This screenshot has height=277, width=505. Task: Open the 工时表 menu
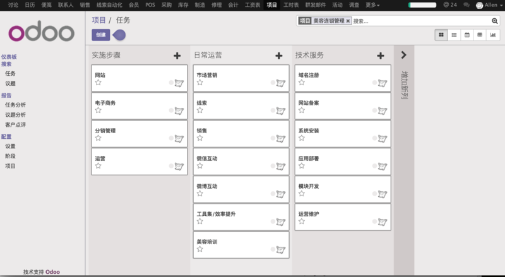click(x=291, y=5)
